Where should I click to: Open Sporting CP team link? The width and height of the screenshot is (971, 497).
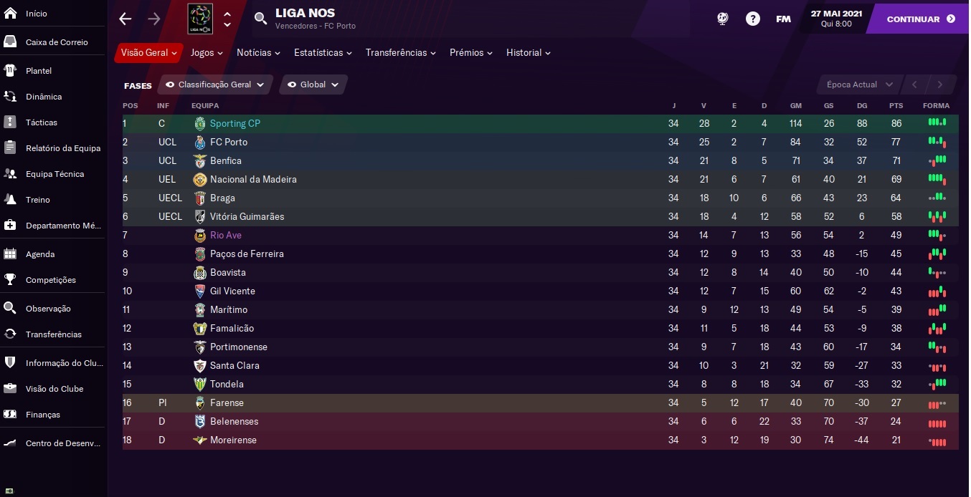pos(235,124)
